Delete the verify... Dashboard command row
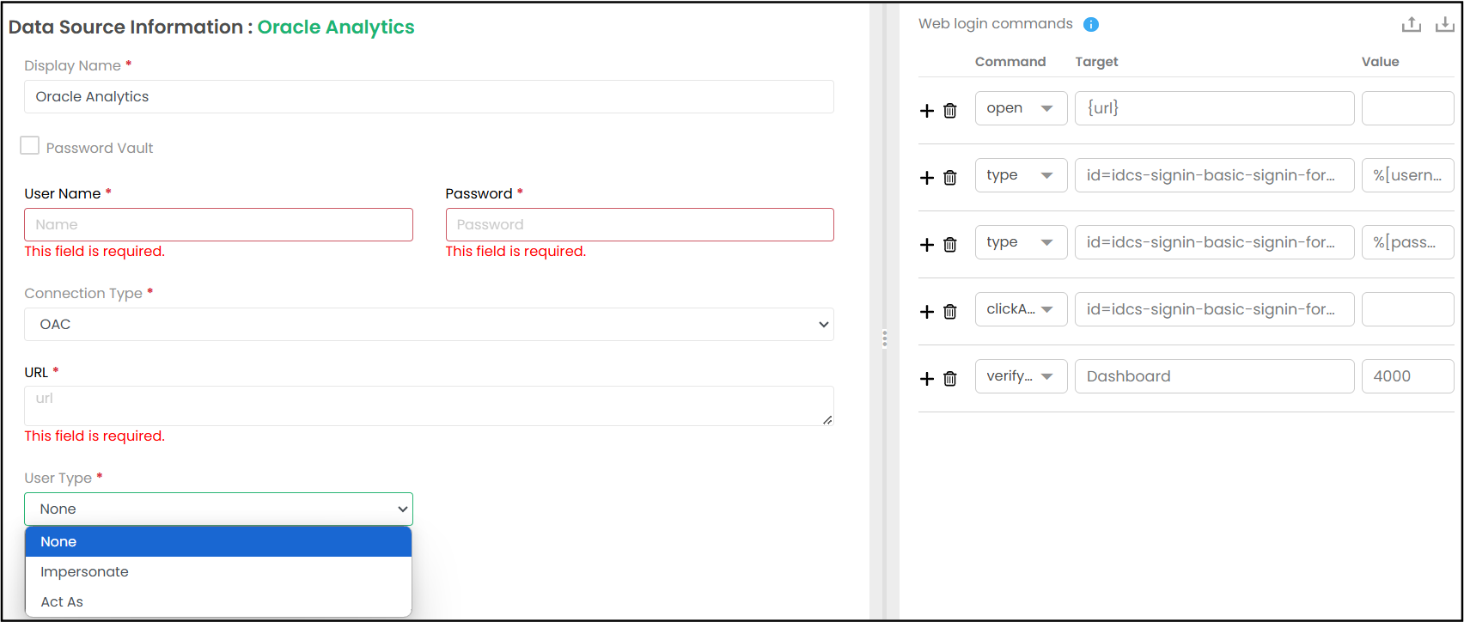This screenshot has height=622, width=1464. [x=950, y=378]
